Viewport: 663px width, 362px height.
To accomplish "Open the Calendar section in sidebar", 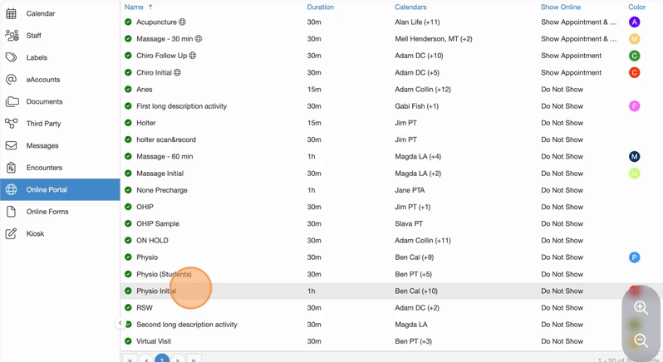I will (x=40, y=14).
